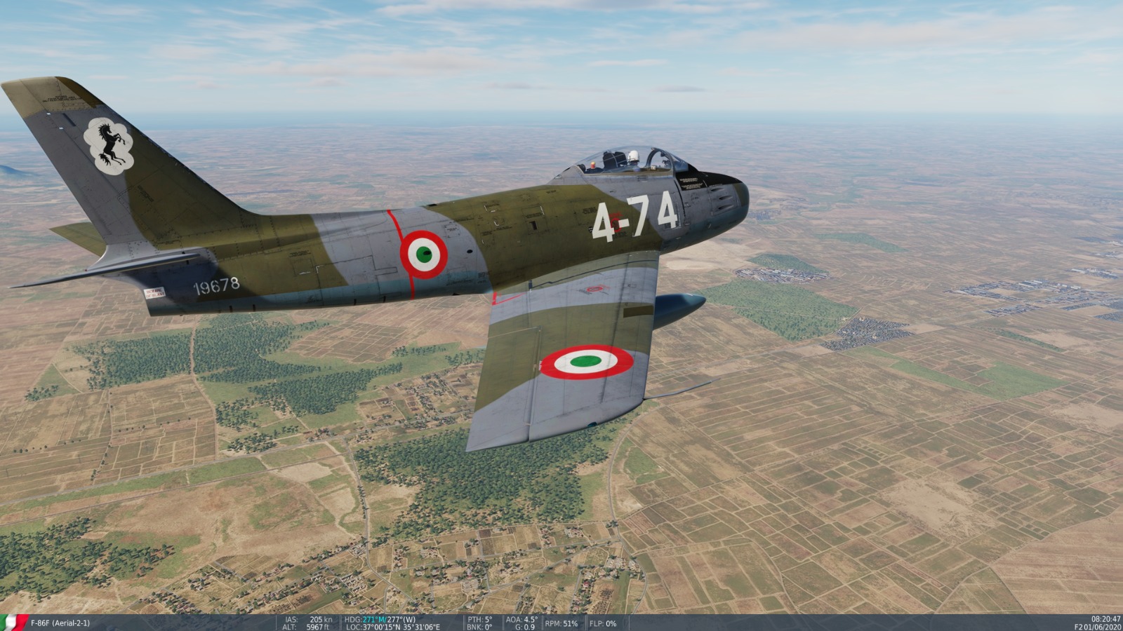Select the F-86F (Aerial-2-1) unit label

pos(60,623)
